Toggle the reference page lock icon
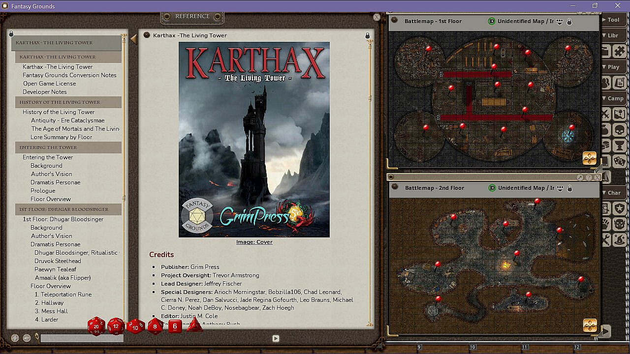 (367, 36)
